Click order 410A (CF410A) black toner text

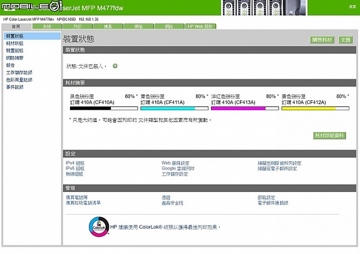(92, 103)
